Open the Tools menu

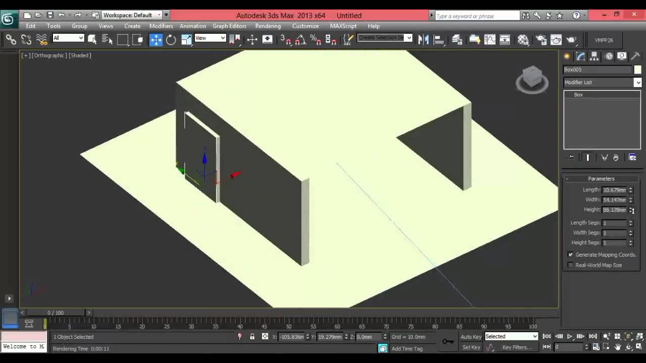click(x=53, y=26)
